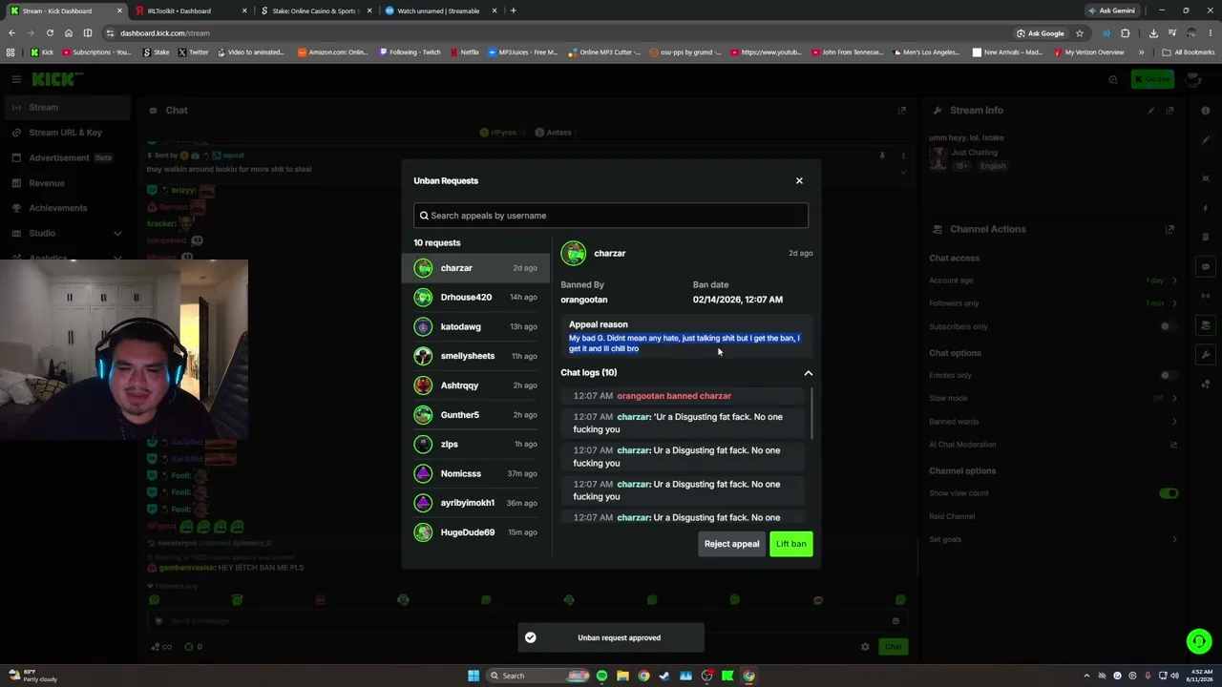Click the taskbar Search box
Image resolution: width=1222 pixels, height=687 pixels.
(x=538, y=676)
